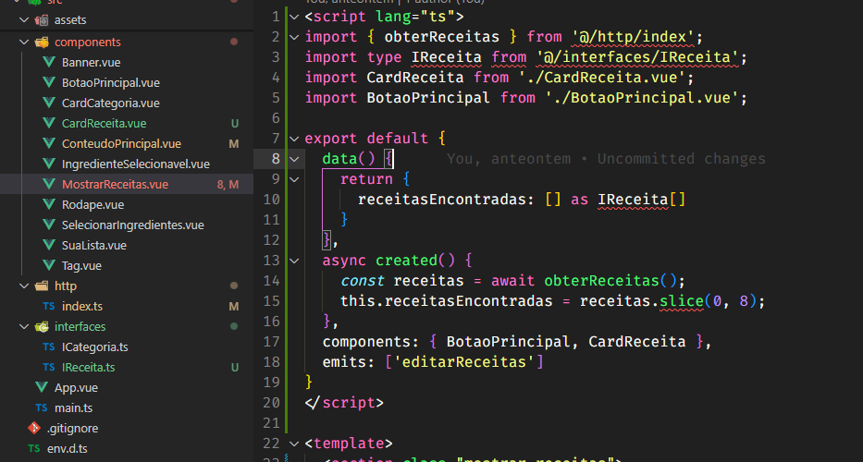Click ConteudoPrincipal.vue file icon
The height and width of the screenshot is (462, 863).
coord(50,143)
